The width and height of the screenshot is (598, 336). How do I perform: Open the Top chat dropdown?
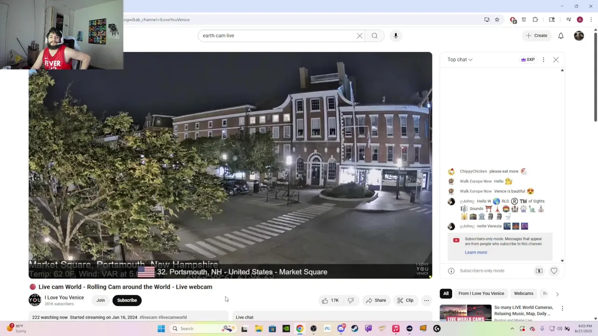[x=460, y=60]
